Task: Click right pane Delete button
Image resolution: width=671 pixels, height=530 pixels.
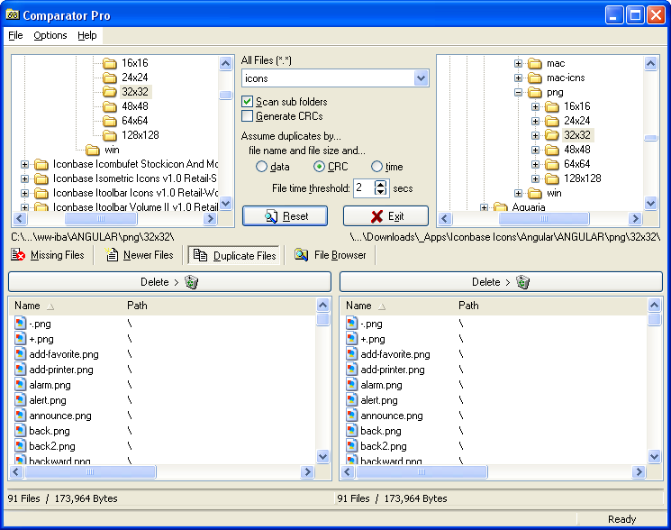Action: pyautogui.click(x=501, y=282)
